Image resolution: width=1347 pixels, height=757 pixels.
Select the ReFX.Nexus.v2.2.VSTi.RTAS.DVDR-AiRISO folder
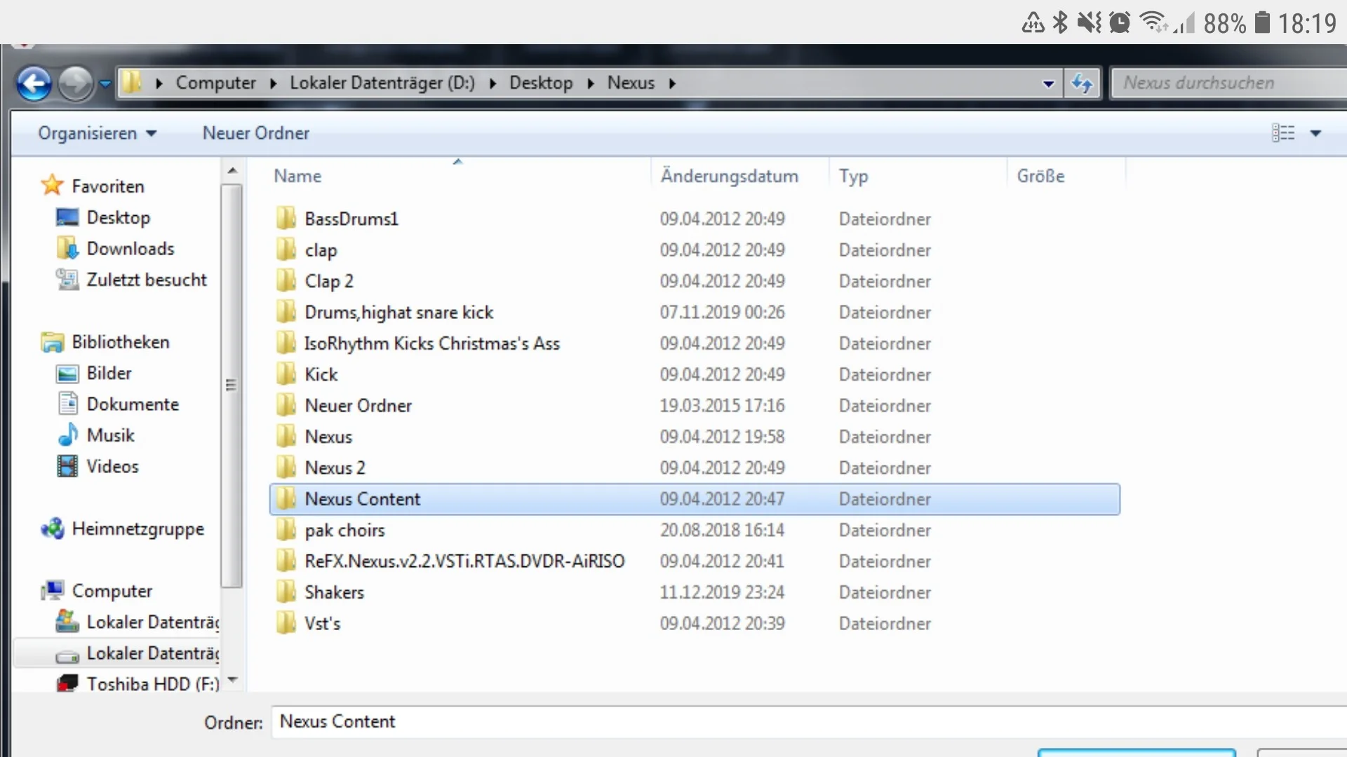(464, 561)
